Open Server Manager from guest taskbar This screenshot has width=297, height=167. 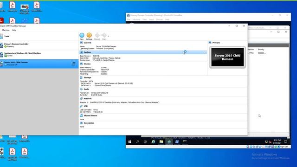click(169, 141)
